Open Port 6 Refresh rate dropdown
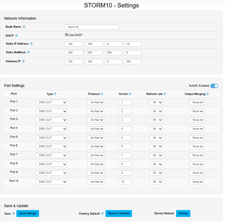 click(x=156, y=146)
